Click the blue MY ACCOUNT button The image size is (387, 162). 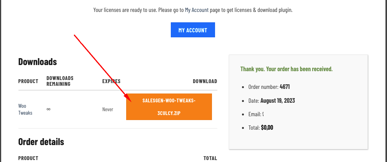coord(193,30)
